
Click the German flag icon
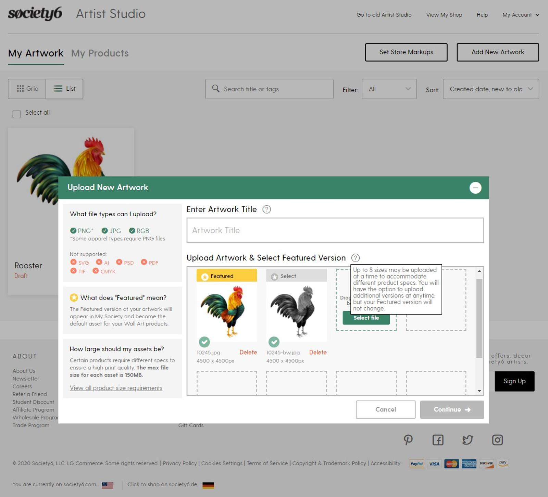click(x=208, y=485)
